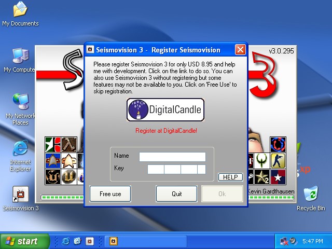Focus the Name text field

172,156
